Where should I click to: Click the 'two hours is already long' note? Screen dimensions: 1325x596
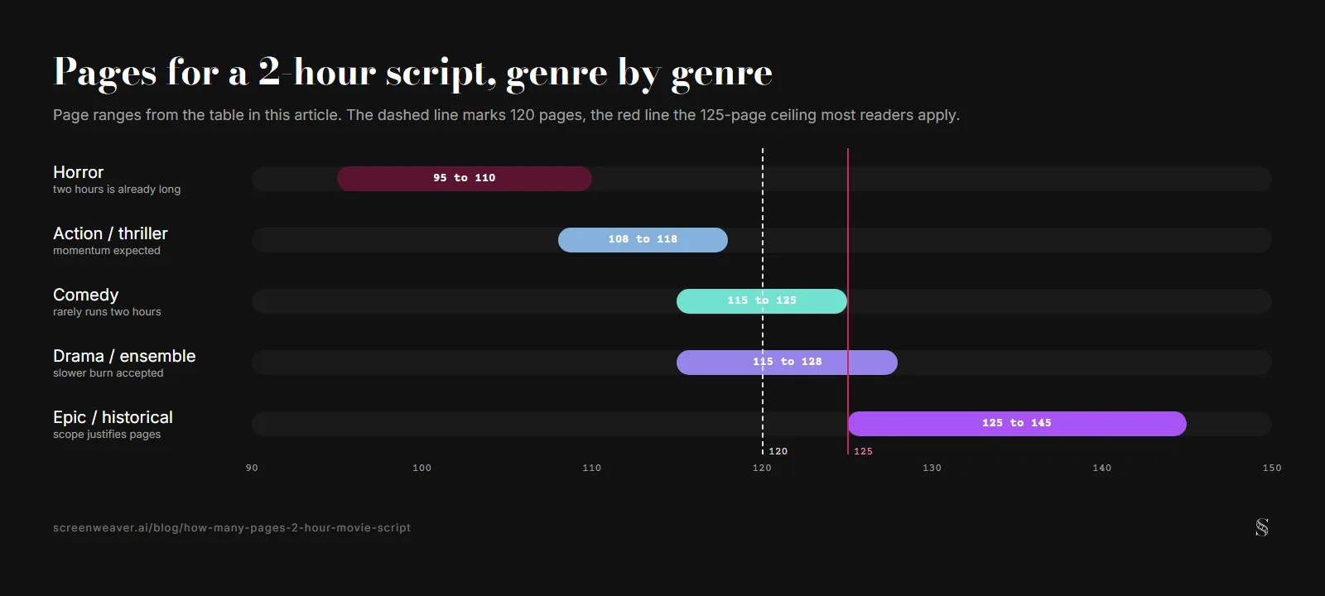[x=117, y=190]
